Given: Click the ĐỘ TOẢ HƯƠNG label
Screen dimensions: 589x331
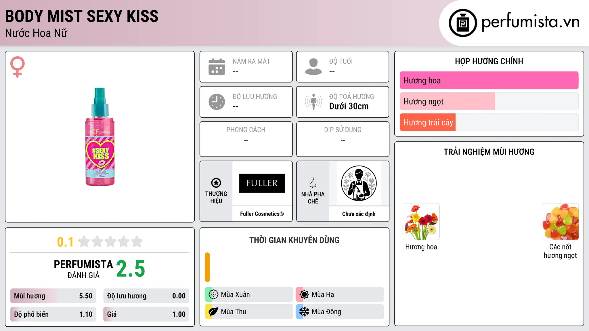Looking at the screenshot, I should tap(351, 97).
